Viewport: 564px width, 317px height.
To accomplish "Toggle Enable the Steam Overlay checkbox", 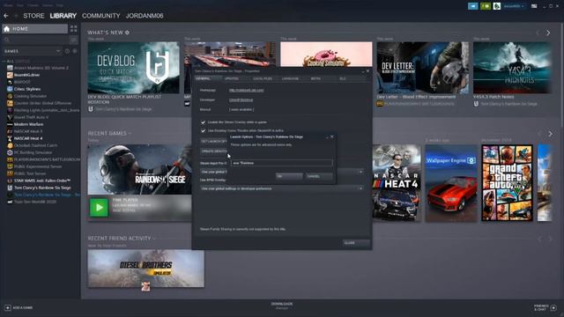I will [x=203, y=122].
